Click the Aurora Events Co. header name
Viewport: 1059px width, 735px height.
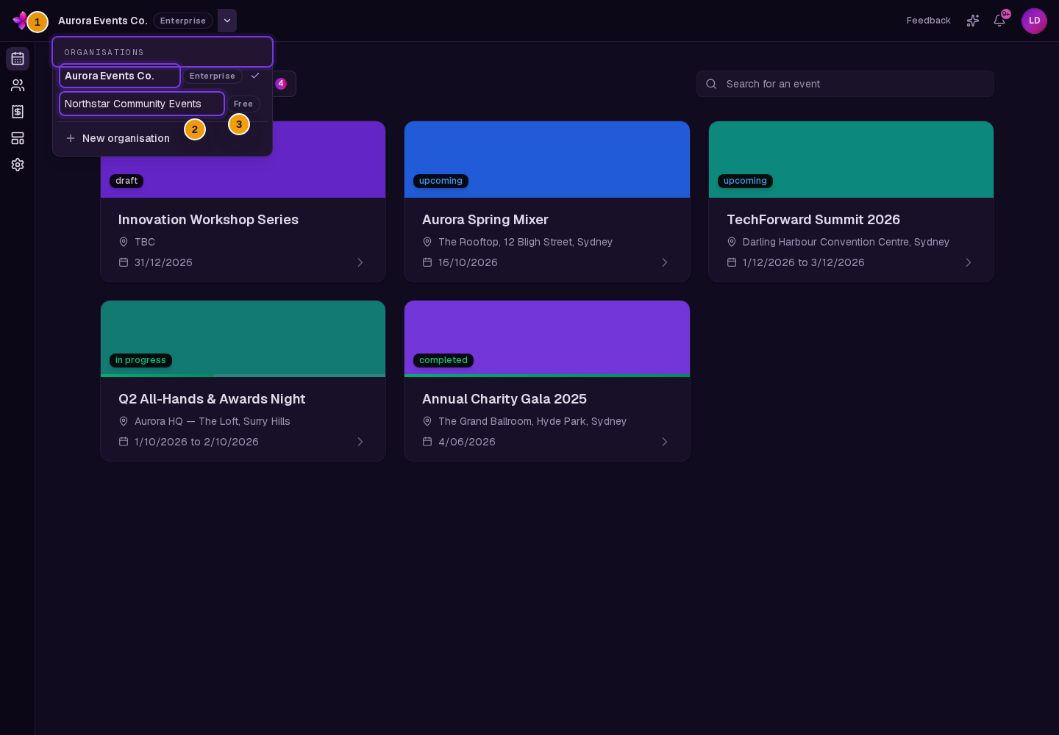[103, 21]
